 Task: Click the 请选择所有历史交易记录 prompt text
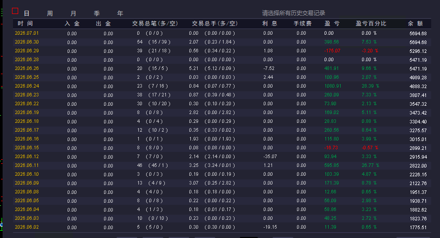(293, 13)
